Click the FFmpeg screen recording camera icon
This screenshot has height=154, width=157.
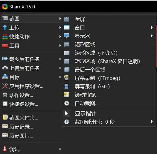point(67,78)
